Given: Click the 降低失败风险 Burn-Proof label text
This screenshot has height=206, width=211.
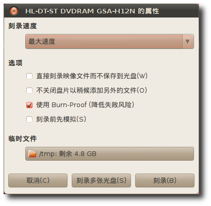Looking at the screenshot, I should [x=111, y=105].
